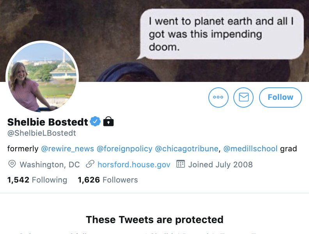
Task: Open the three-dot more options button
Action: (218, 97)
